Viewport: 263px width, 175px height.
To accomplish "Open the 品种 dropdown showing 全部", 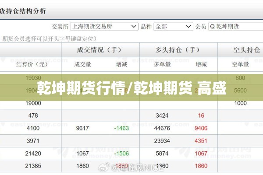I will [x=173, y=26].
